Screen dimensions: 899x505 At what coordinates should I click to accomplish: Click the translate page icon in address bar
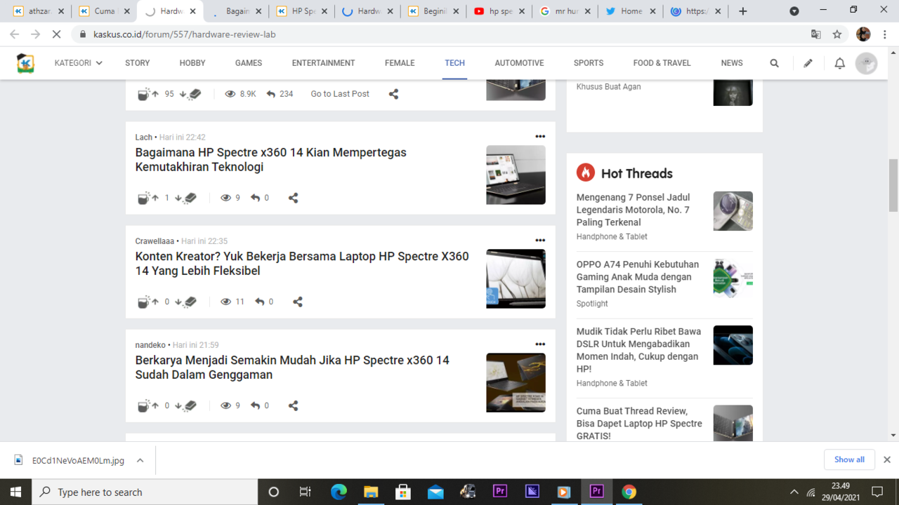[815, 34]
